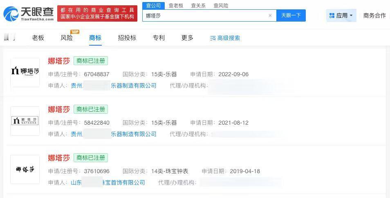Click application date 2022-09-06
Screen dimensions: 390x198
pyautogui.click(x=233, y=74)
